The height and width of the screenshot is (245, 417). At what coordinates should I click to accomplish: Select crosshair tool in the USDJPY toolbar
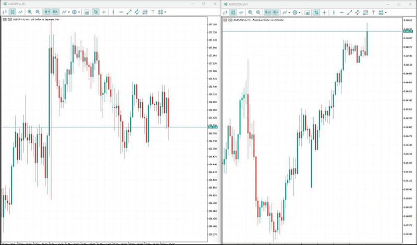104,12
